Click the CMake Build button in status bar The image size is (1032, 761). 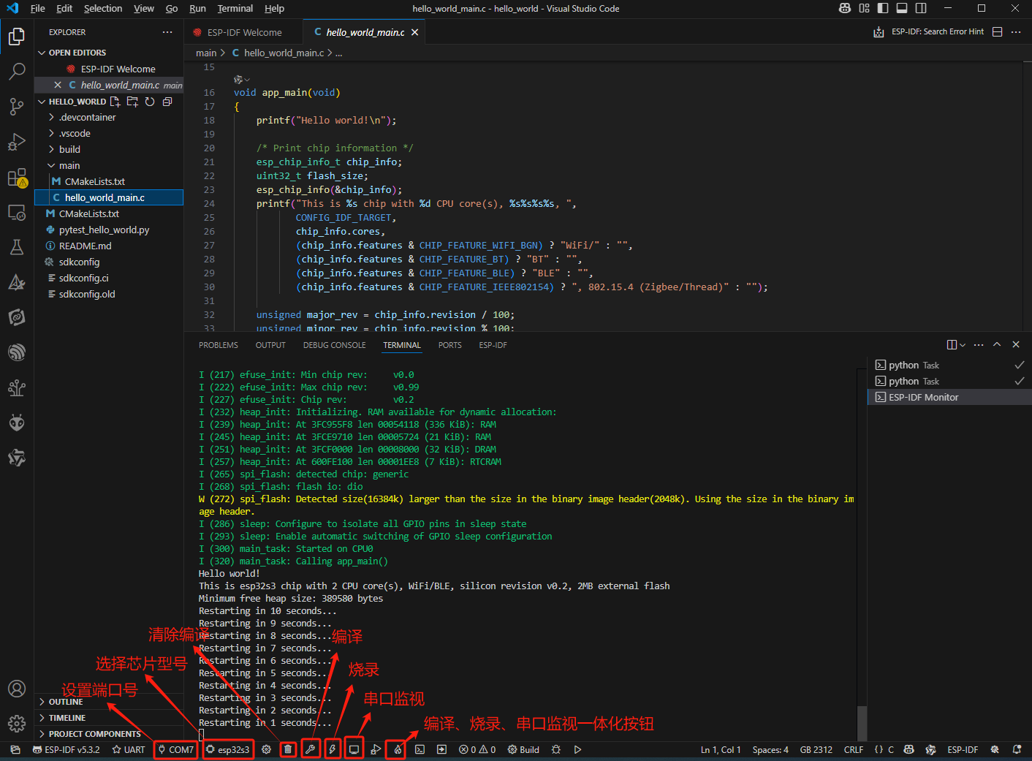pos(523,749)
